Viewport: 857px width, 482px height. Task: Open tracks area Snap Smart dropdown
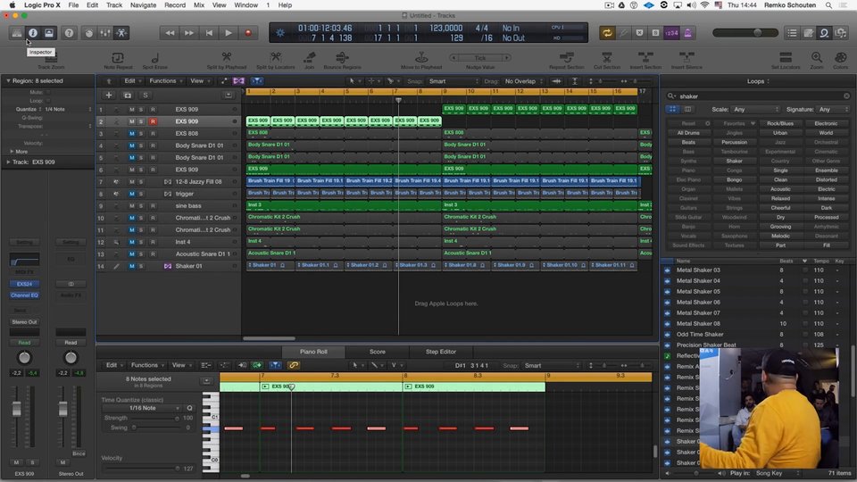point(453,81)
